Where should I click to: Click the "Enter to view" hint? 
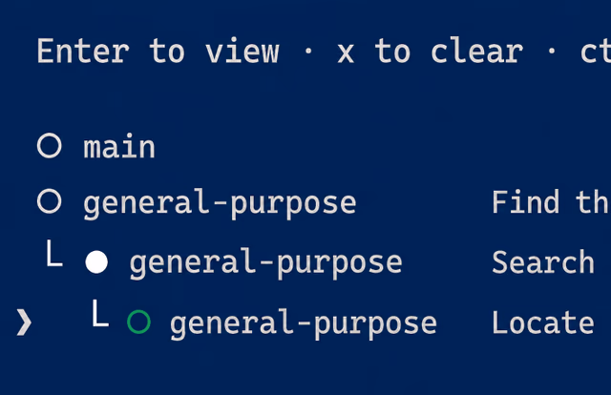[x=158, y=51]
